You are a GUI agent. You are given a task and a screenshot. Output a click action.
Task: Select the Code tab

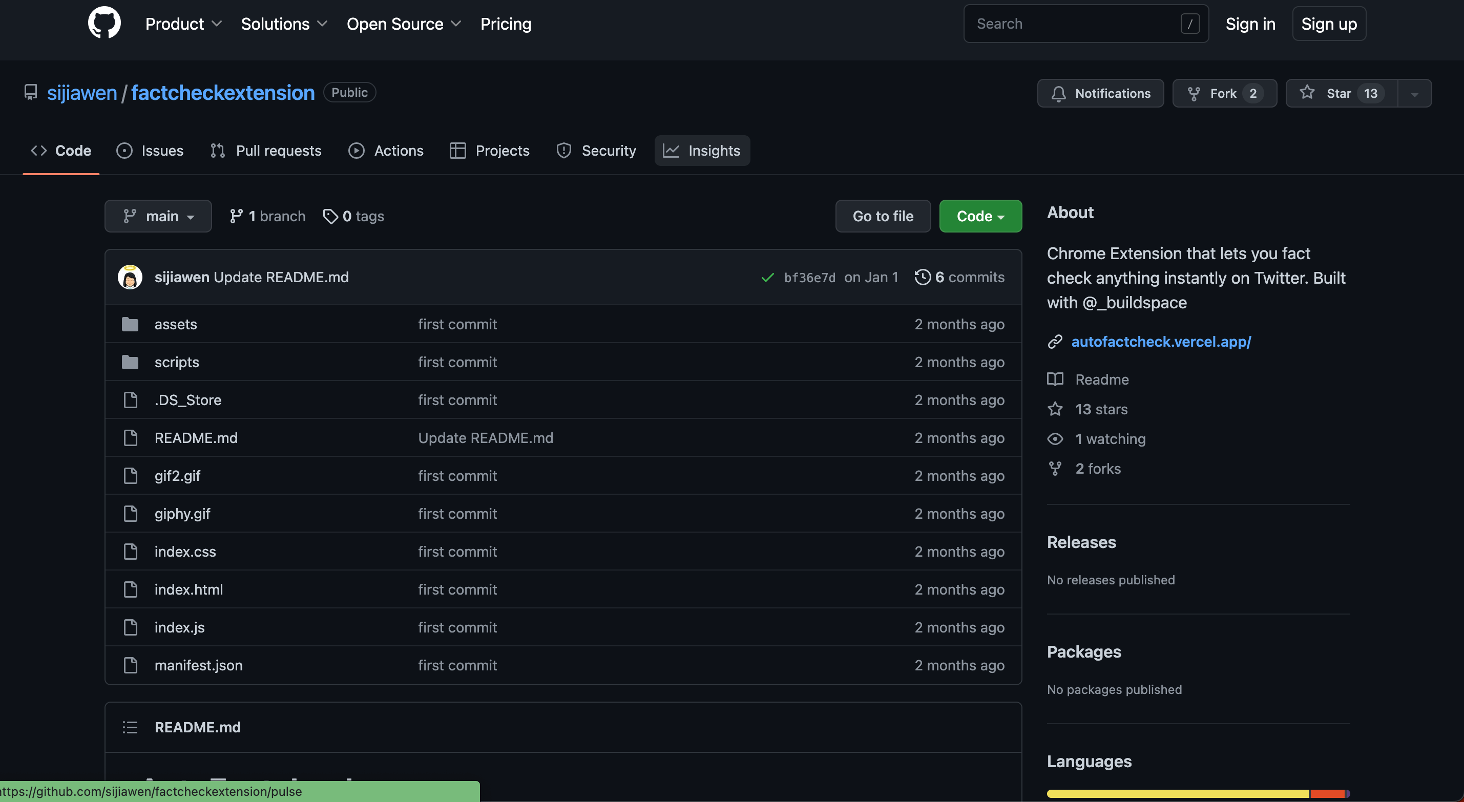pyautogui.click(x=61, y=151)
